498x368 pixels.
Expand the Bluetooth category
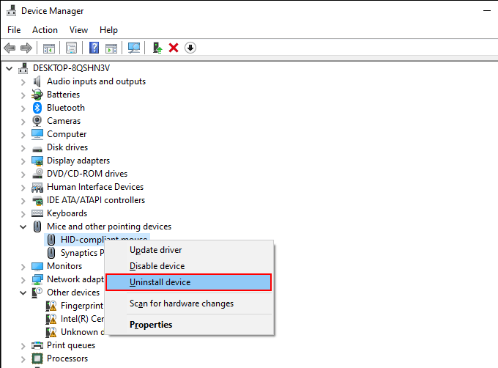[23, 108]
